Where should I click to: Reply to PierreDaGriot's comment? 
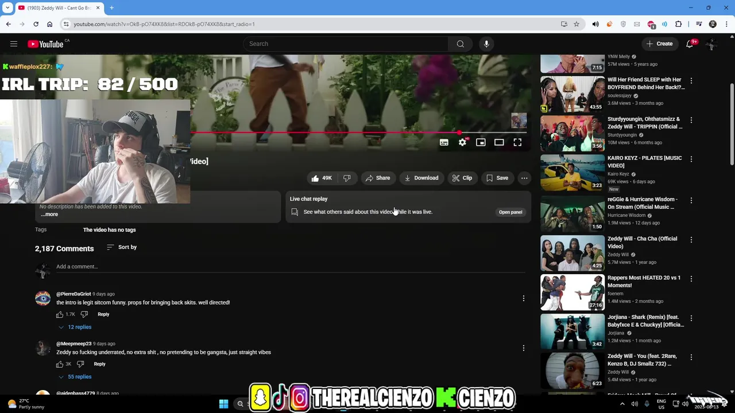coord(103,314)
